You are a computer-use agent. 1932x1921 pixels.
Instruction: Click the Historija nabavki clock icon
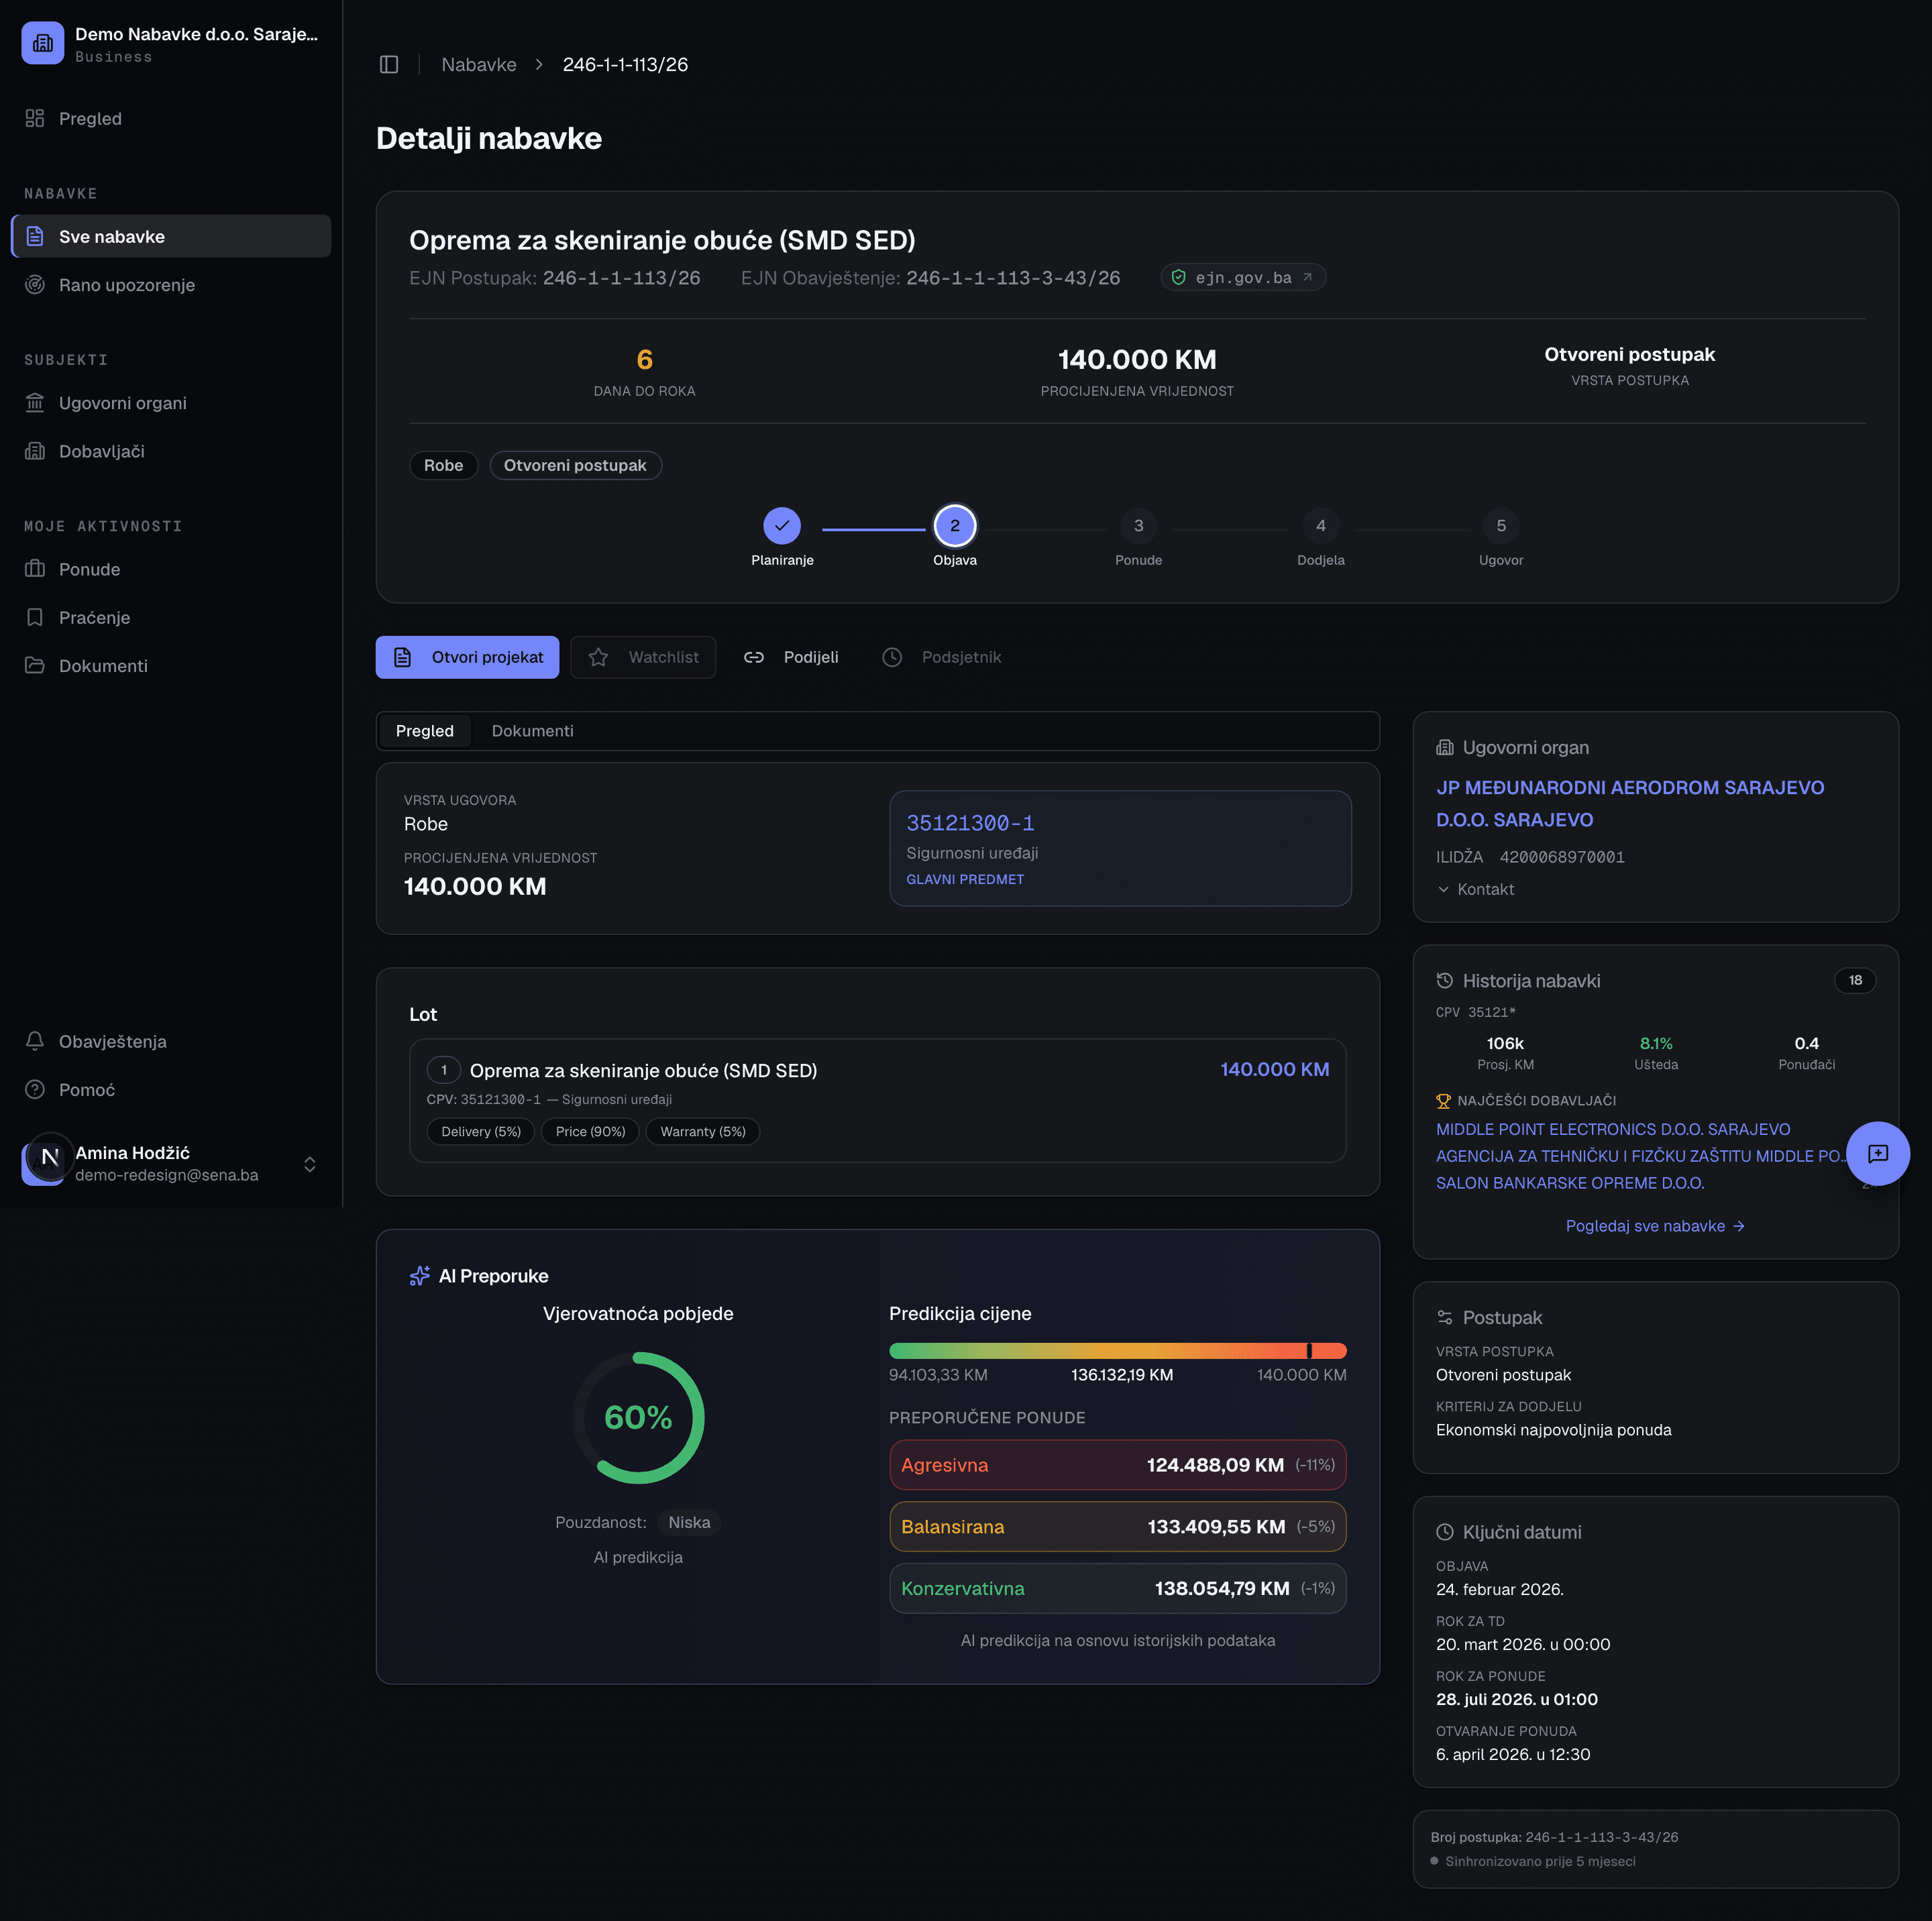pos(1444,981)
